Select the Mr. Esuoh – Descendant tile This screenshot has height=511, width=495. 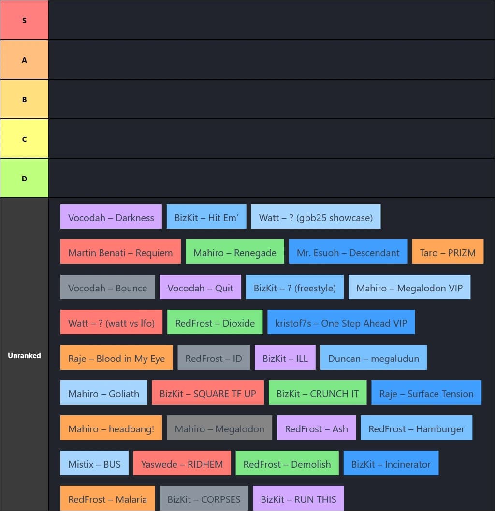[x=348, y=252]
